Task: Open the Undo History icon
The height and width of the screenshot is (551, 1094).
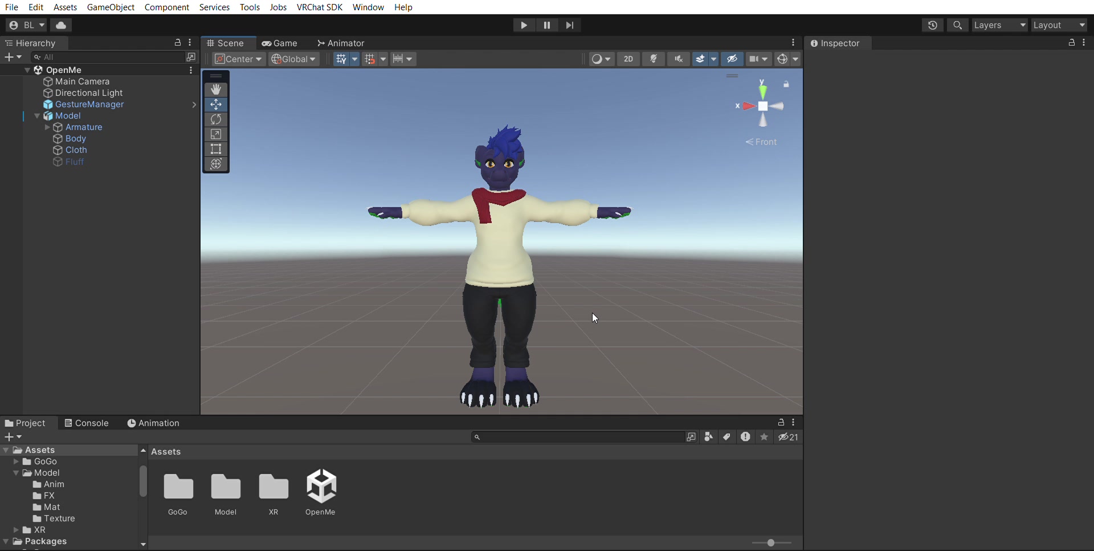Action: tap(933, 25)
